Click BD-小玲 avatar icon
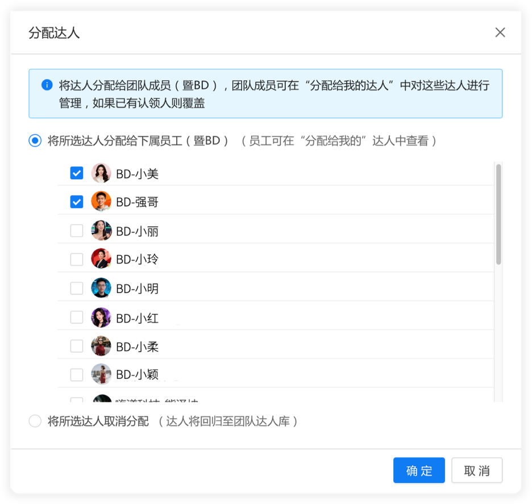 coord(101,259)
